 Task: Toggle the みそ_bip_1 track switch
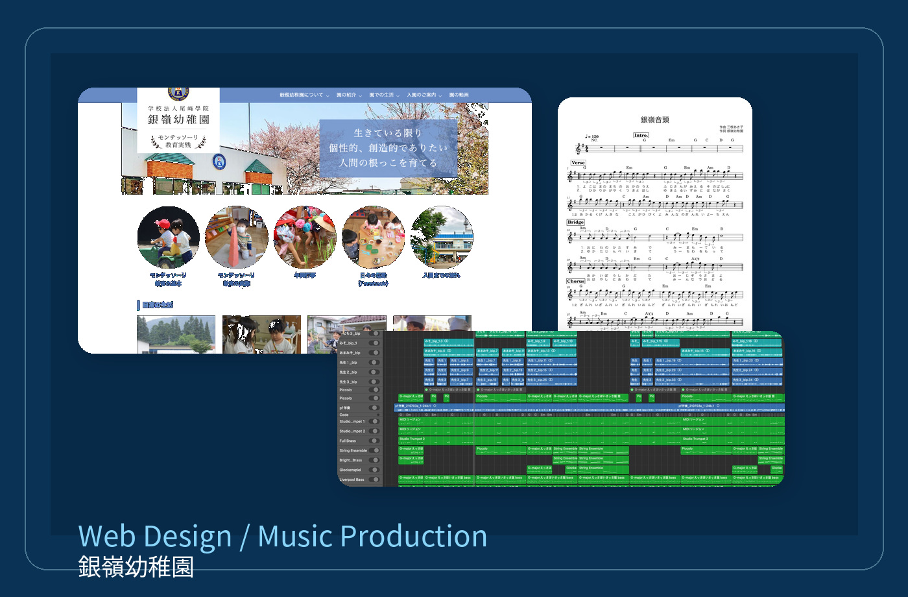click(x=374, y=343)
